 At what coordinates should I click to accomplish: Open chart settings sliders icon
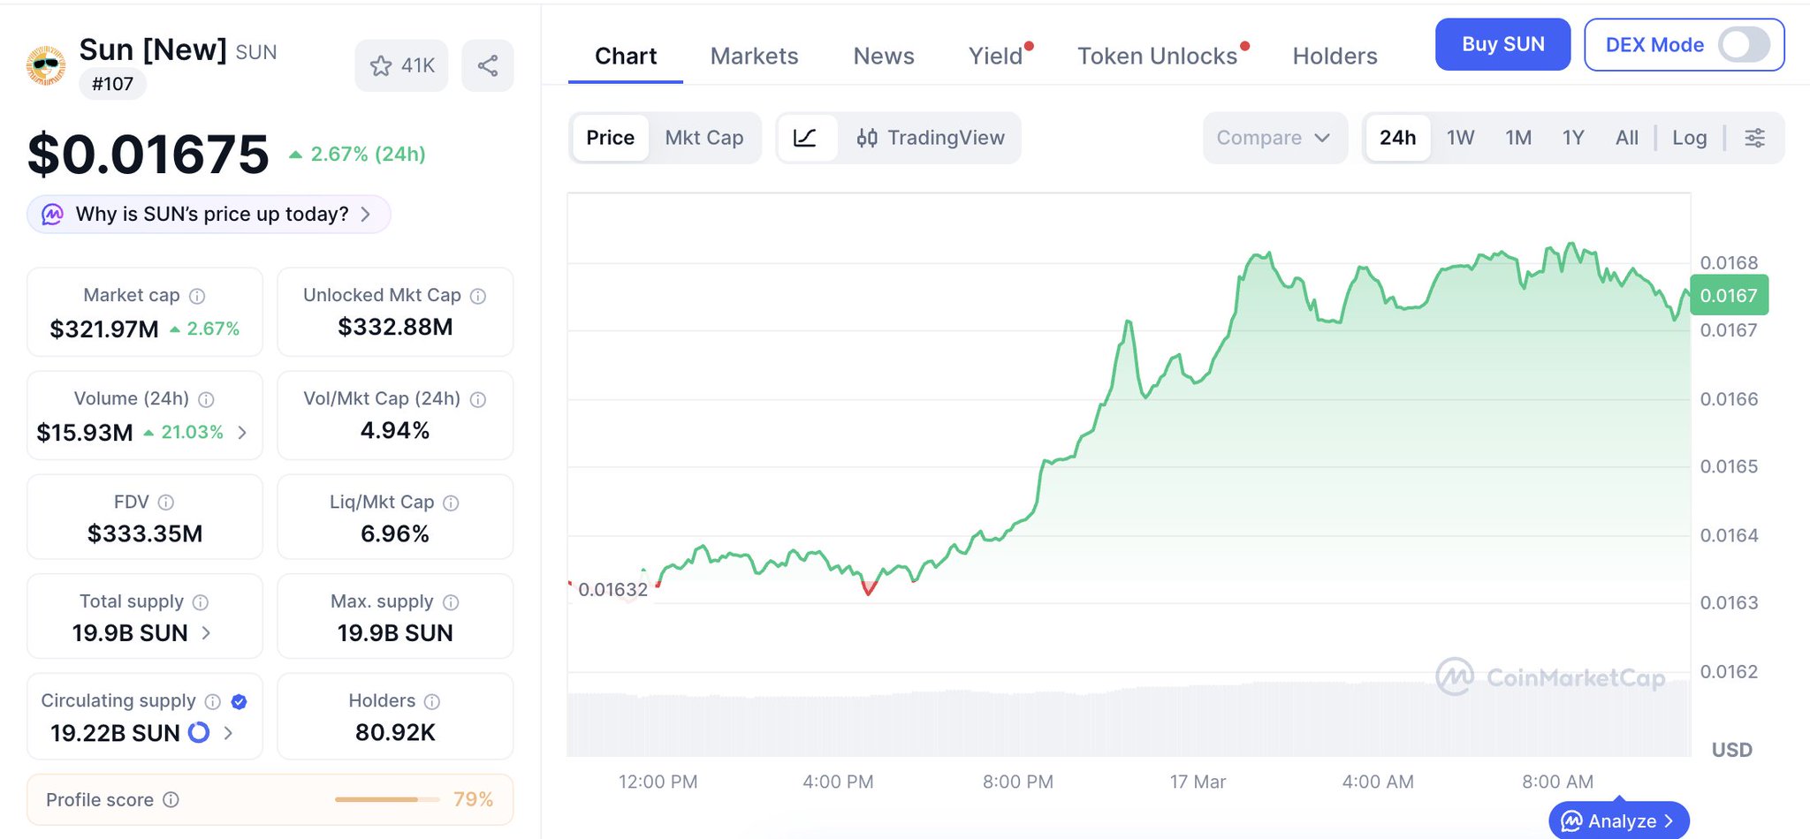coord(1754,138)
